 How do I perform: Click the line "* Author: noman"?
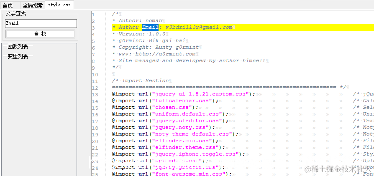coord(137,21)
